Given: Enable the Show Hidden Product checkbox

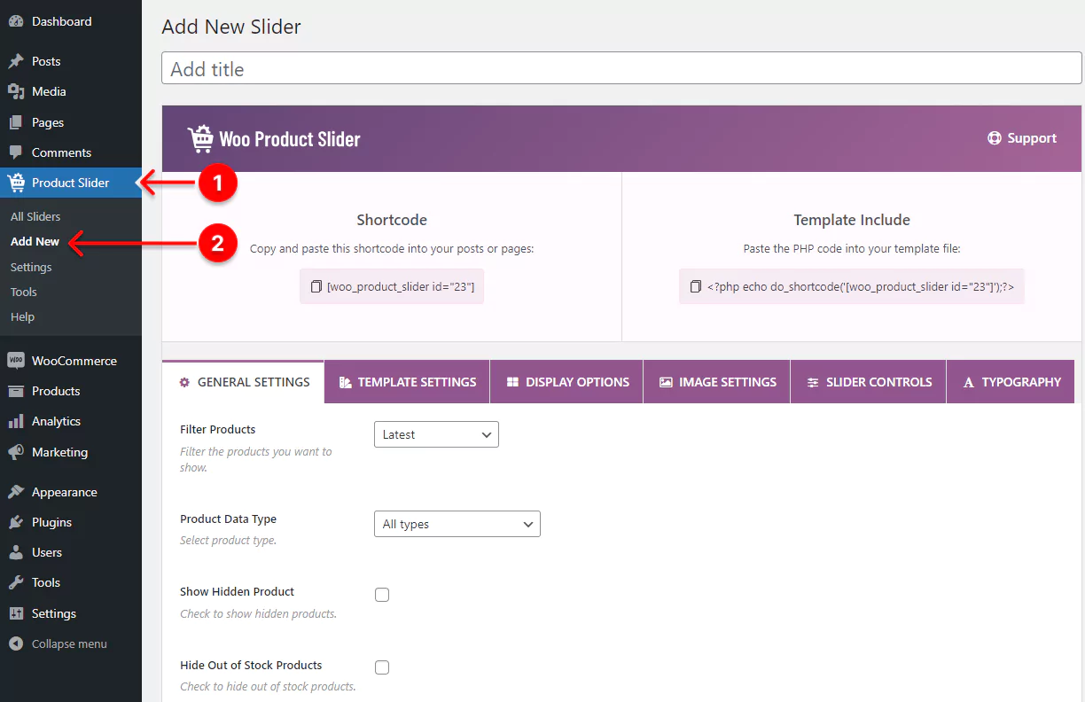Looking at the screenshot, I should tap(382, 595).
